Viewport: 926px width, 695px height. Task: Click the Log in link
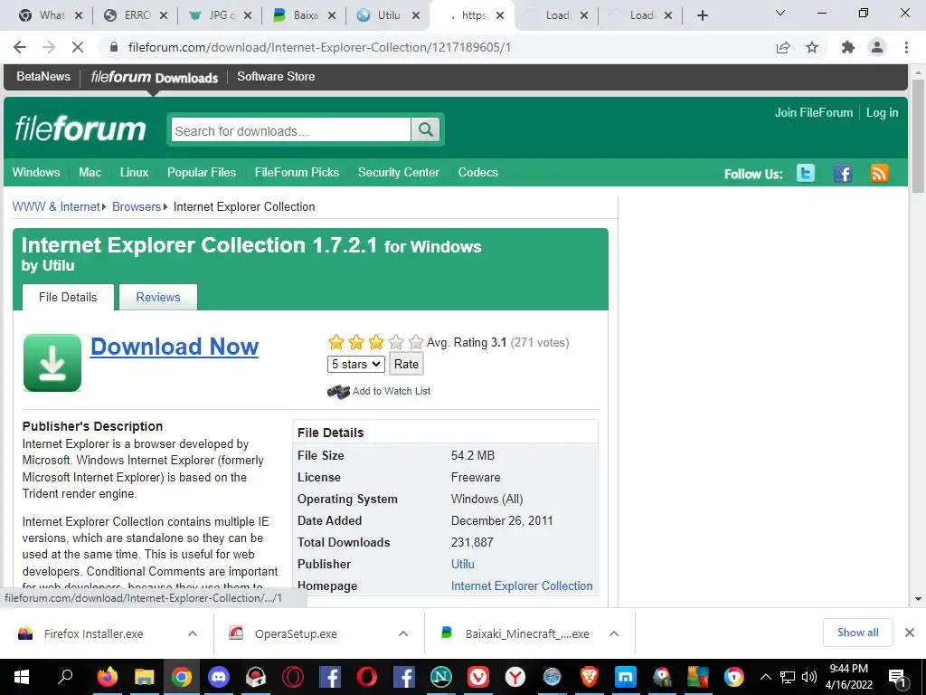pyautogui.click(x=882, y=113)
